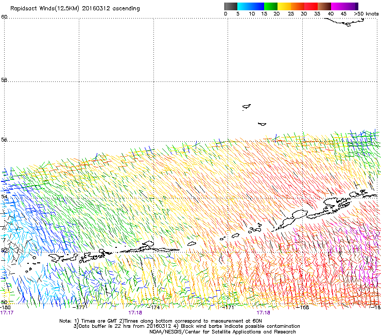Click the longitude label '-171'
This screenshot has width=381, height=335.
228,307
